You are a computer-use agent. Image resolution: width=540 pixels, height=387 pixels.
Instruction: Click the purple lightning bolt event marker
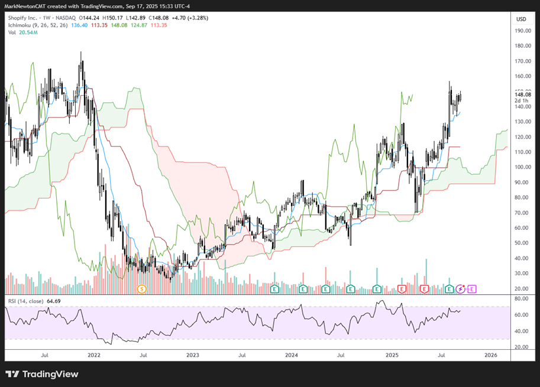[x=461, y=288]
